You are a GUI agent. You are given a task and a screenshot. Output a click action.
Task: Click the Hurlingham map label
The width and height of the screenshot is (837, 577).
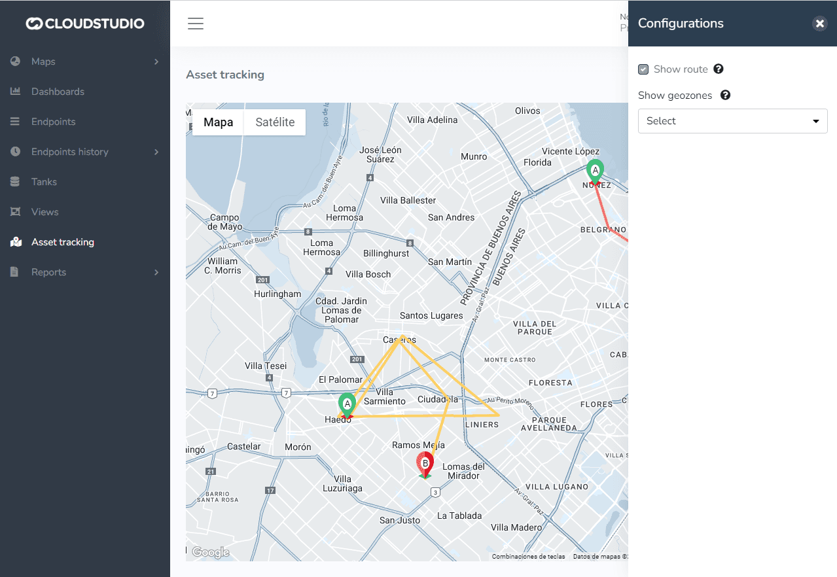(277, 294)
